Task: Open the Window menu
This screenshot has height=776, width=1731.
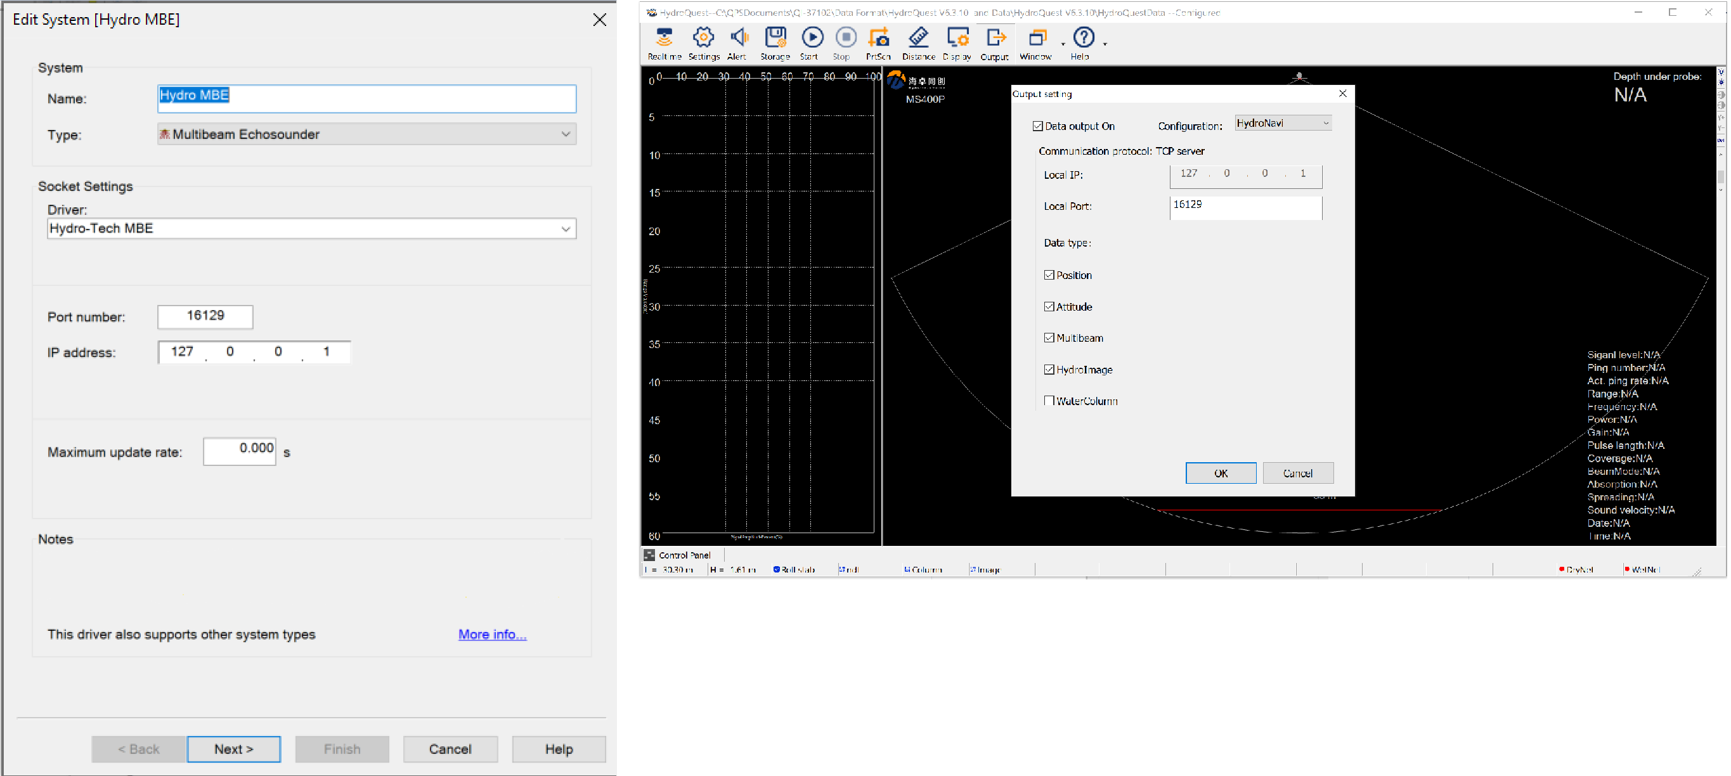Action: pos(1037,42)
